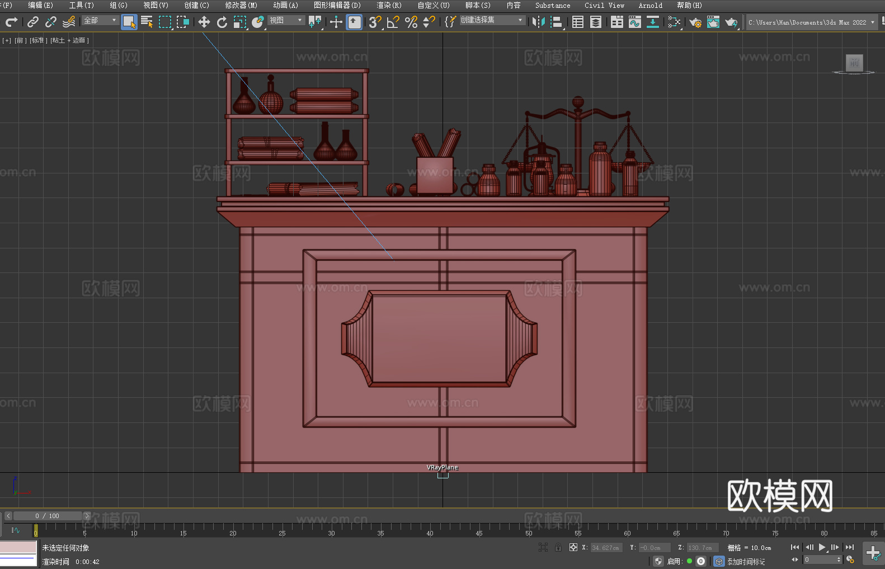Open the Arnold menu
Screen dimensions: 885x569
point(650,5)
